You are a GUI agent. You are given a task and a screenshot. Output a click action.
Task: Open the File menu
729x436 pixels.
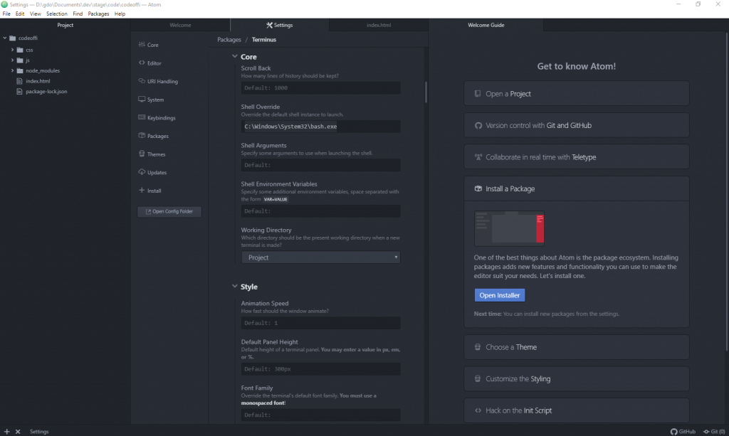(x=6, y=14)
